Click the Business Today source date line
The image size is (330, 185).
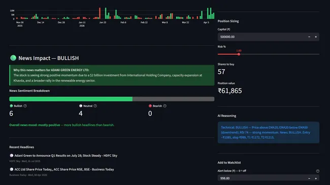(x=28, y=175)
